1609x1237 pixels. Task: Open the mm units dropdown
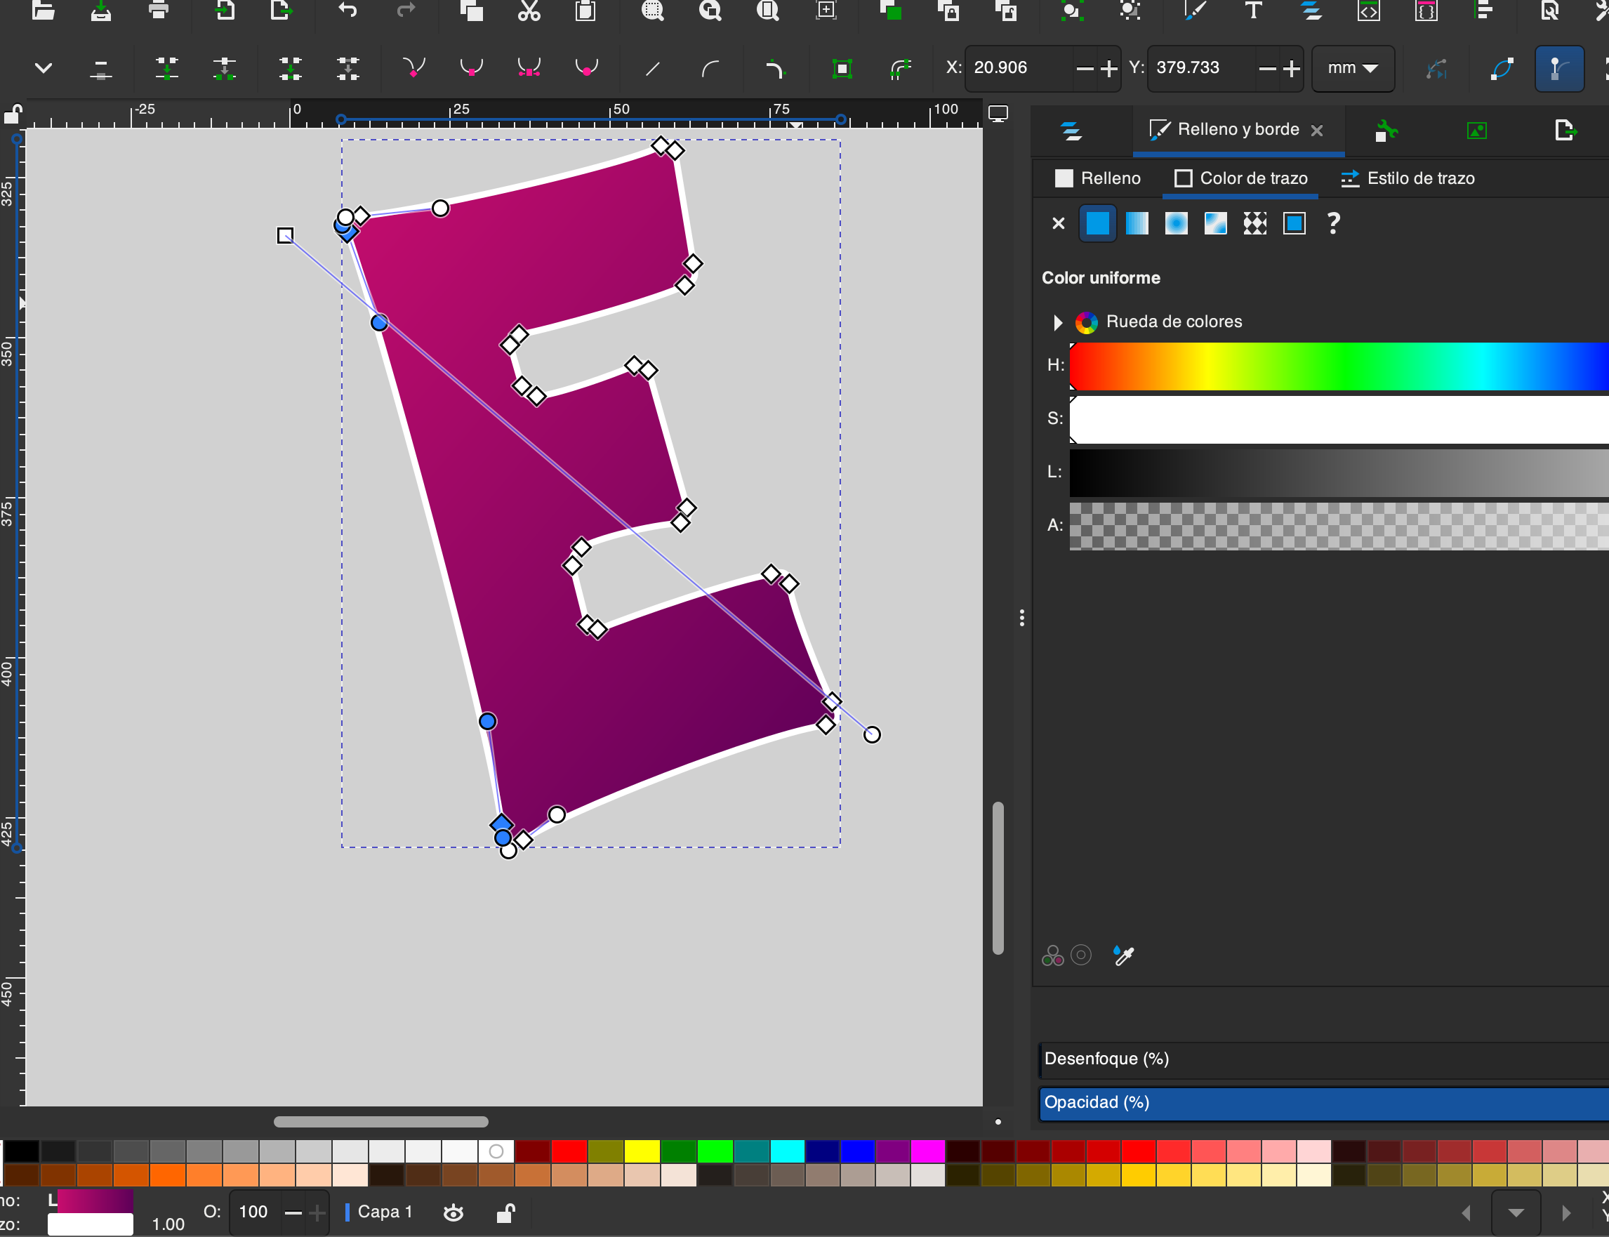(1353, 69)
